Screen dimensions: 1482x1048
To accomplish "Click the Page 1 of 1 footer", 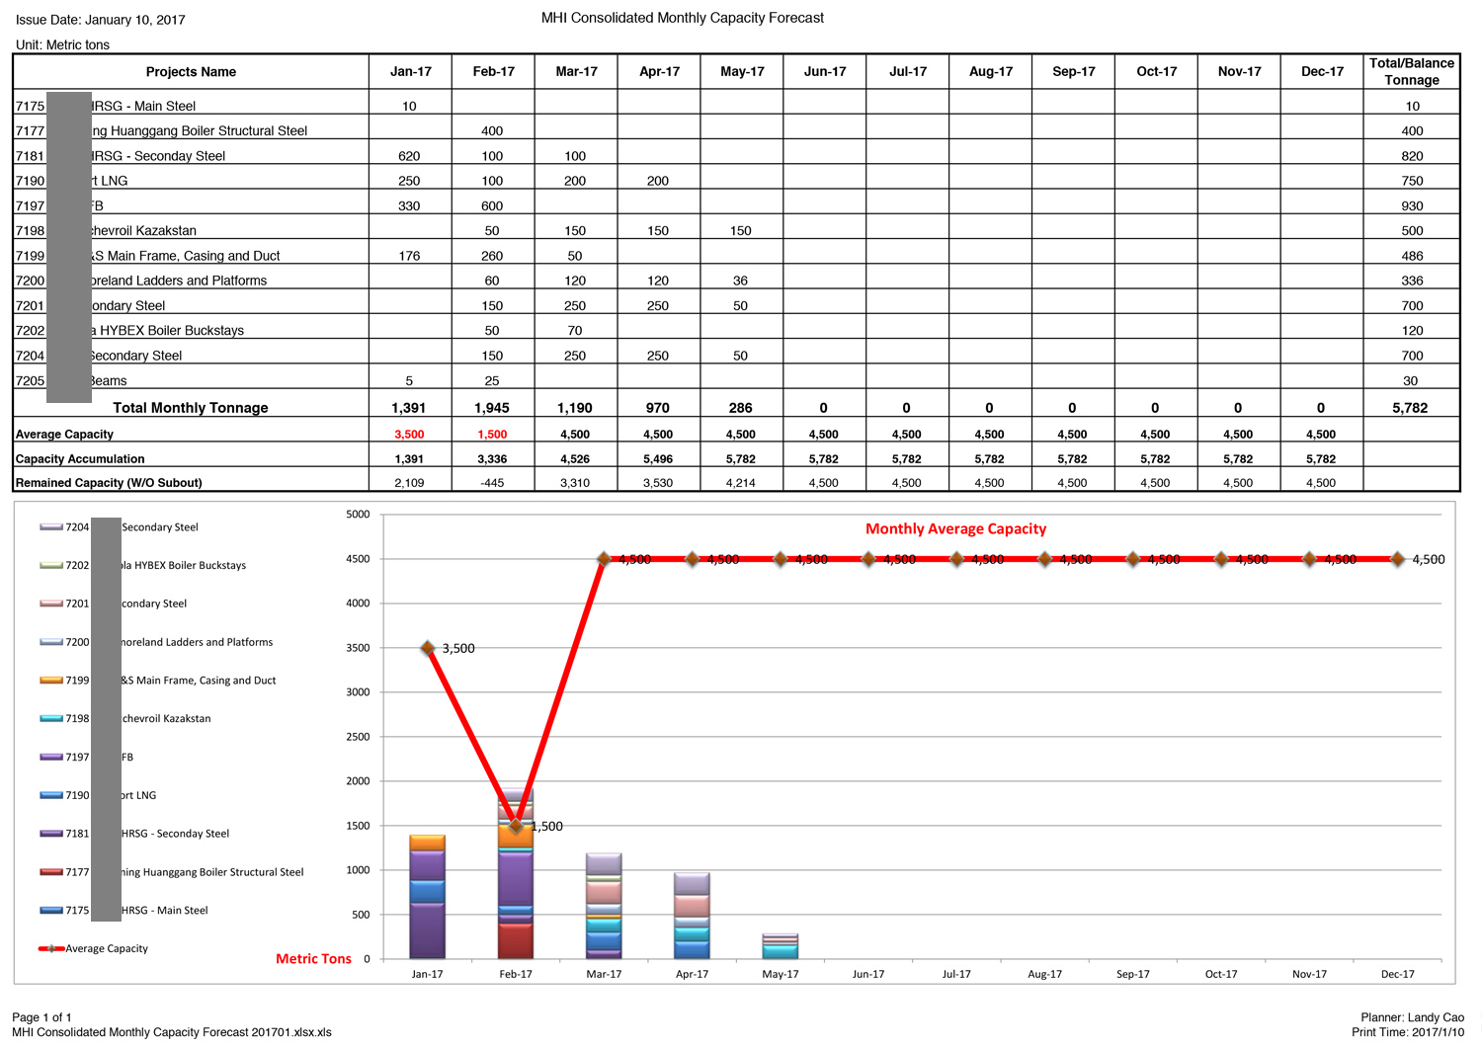I will point(41,1017).
